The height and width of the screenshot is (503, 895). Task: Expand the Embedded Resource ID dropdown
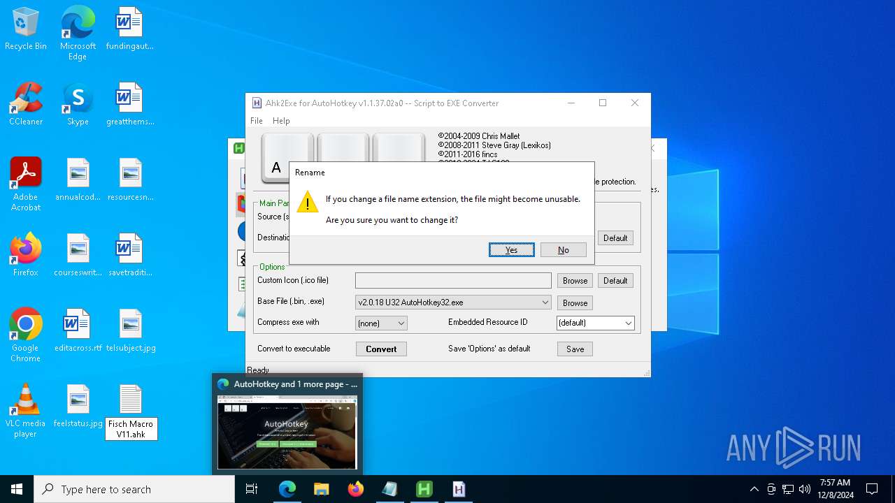(x=628, y=323)
